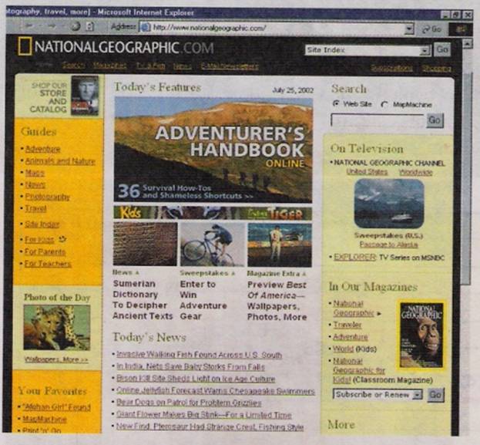
Task: Click the smiley icon beside For Kids
Action: tap(62, 239)
